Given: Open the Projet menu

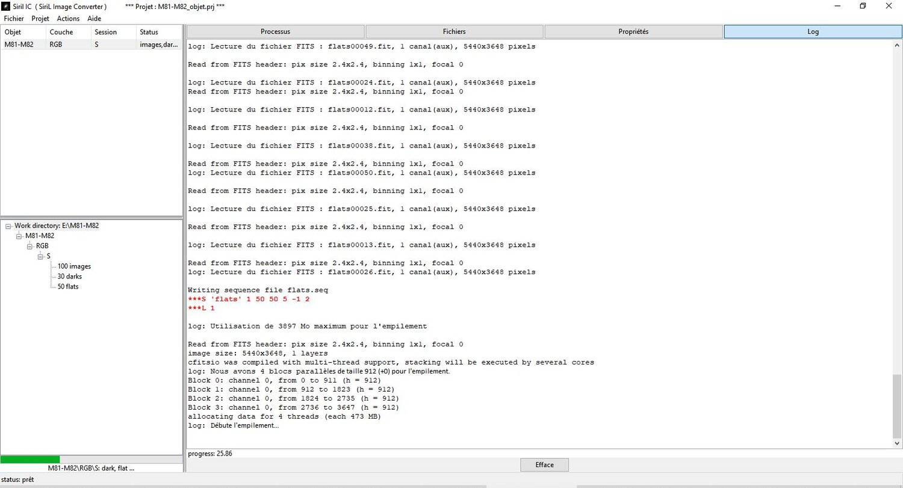Looking at the screenshot, I should [40, 19].
